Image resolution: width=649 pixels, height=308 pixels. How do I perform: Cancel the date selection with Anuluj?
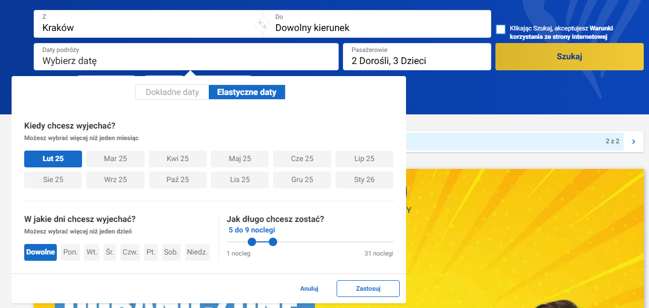pos(309,289)
